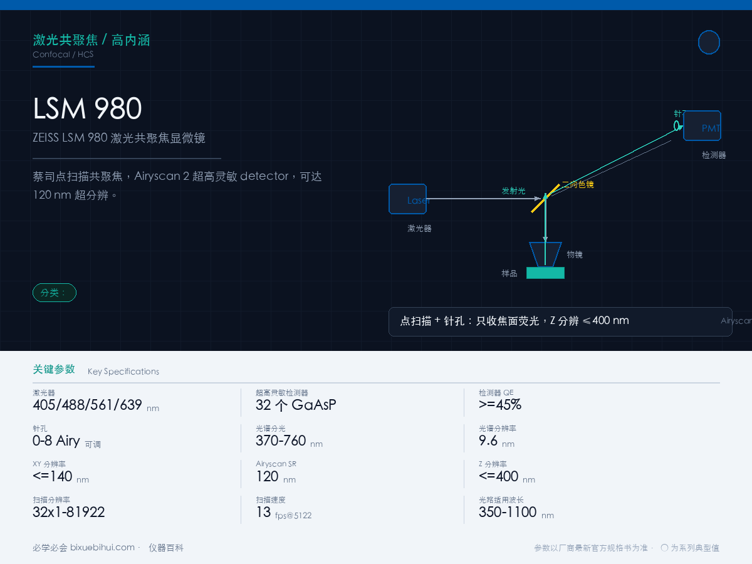Viewport: 752px width, 564px height.
Task: Click the 为系列典型值 legend circle note
Action: click(690, 548)
